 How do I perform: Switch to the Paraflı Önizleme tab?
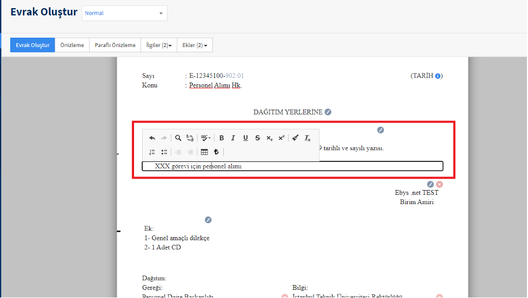tap(115, 45)
